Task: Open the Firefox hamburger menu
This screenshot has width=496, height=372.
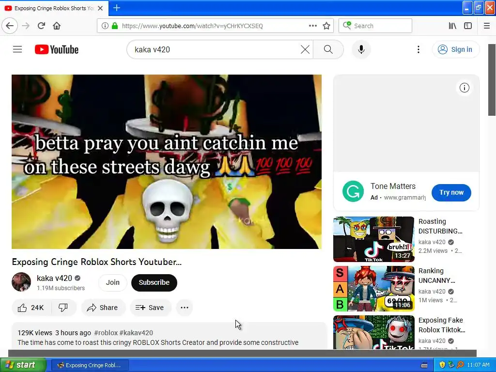Action: pos(487,26)
